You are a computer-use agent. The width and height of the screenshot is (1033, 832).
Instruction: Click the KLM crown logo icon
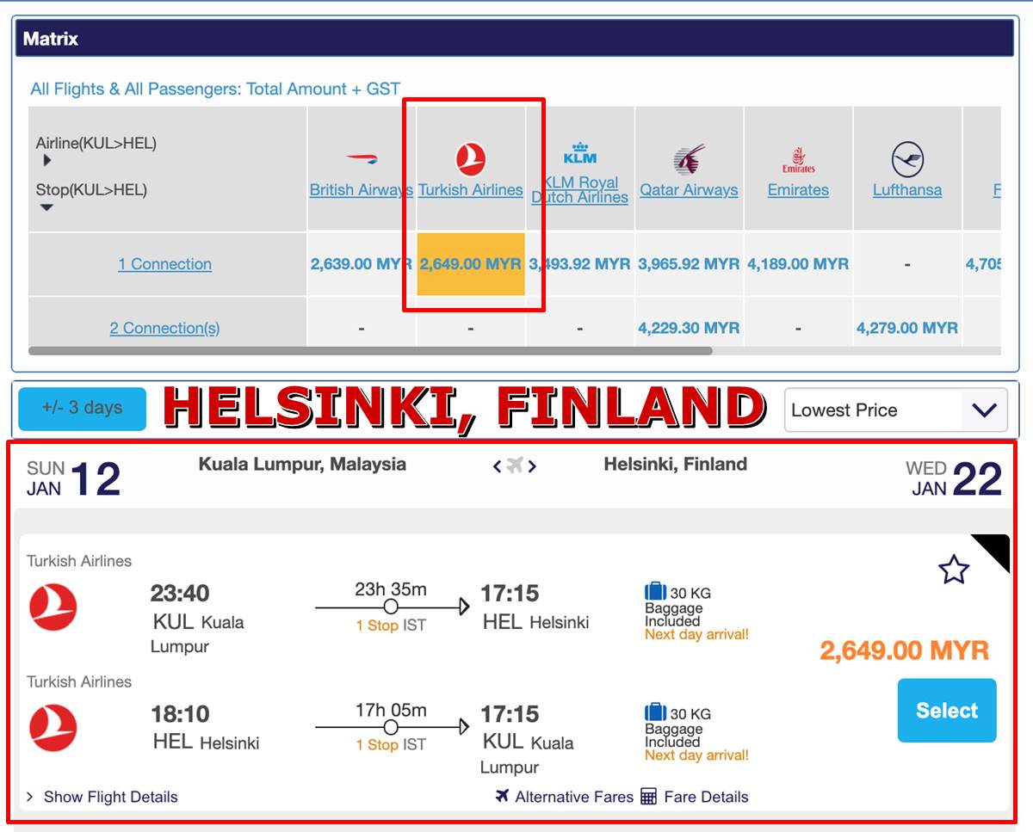click(x=580, y=154)
